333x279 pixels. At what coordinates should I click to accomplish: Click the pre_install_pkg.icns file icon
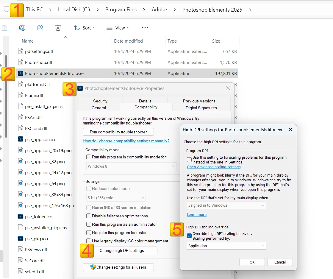pos(21,106)
